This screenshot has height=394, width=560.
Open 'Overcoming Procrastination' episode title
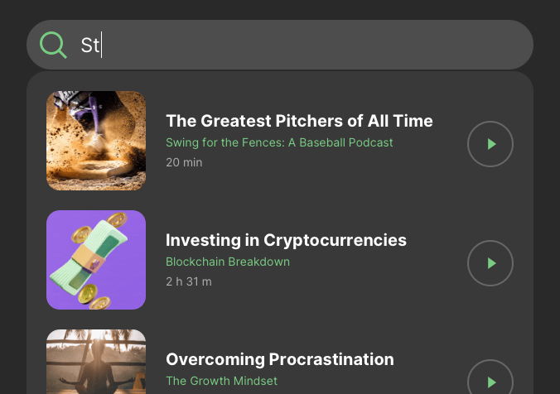click(x=279, y=359)
